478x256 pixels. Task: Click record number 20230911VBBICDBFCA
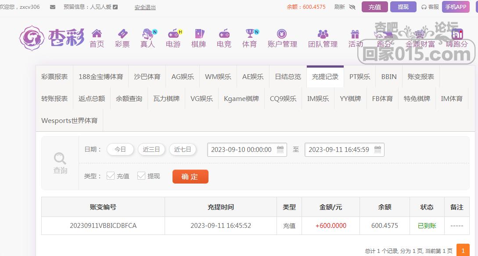[103, 226]
